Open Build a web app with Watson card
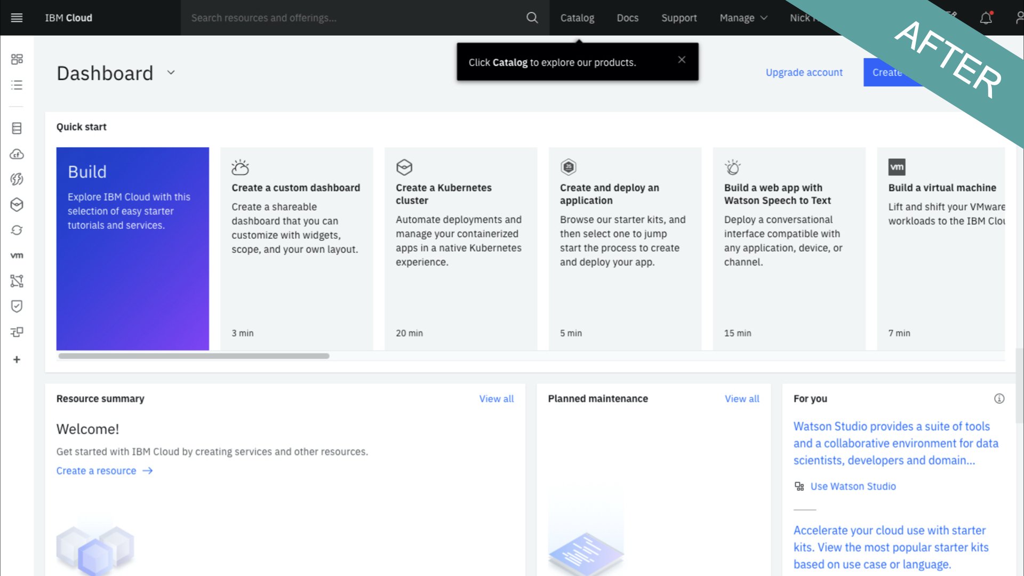This screenshot has width=1024, height=576. point(789,249)
